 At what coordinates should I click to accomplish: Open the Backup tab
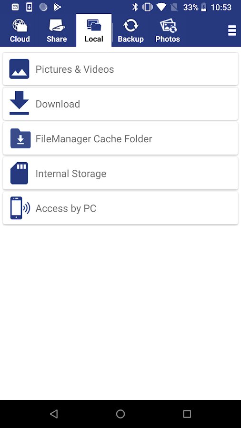131,30
